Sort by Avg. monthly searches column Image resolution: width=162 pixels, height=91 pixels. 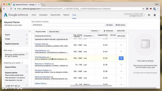[x=78, y=36]
